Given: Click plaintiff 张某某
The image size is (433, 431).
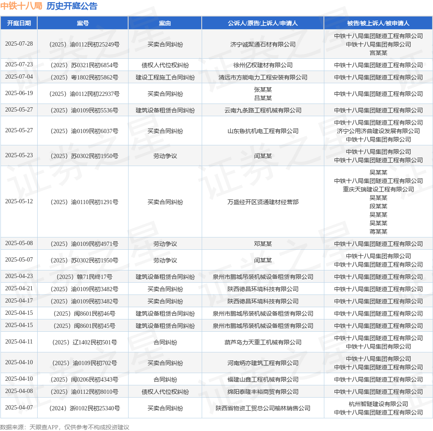Looking at the screenshot, I should click(x=263, y=90).
